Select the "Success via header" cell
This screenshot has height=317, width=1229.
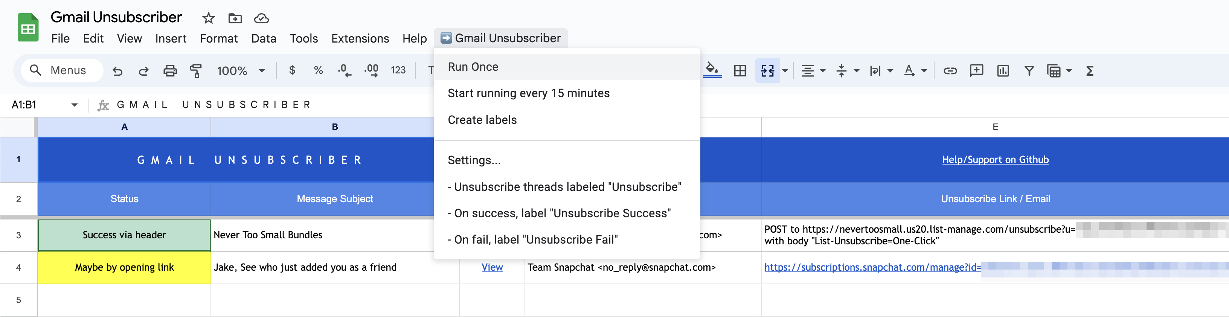coord(125,235)
